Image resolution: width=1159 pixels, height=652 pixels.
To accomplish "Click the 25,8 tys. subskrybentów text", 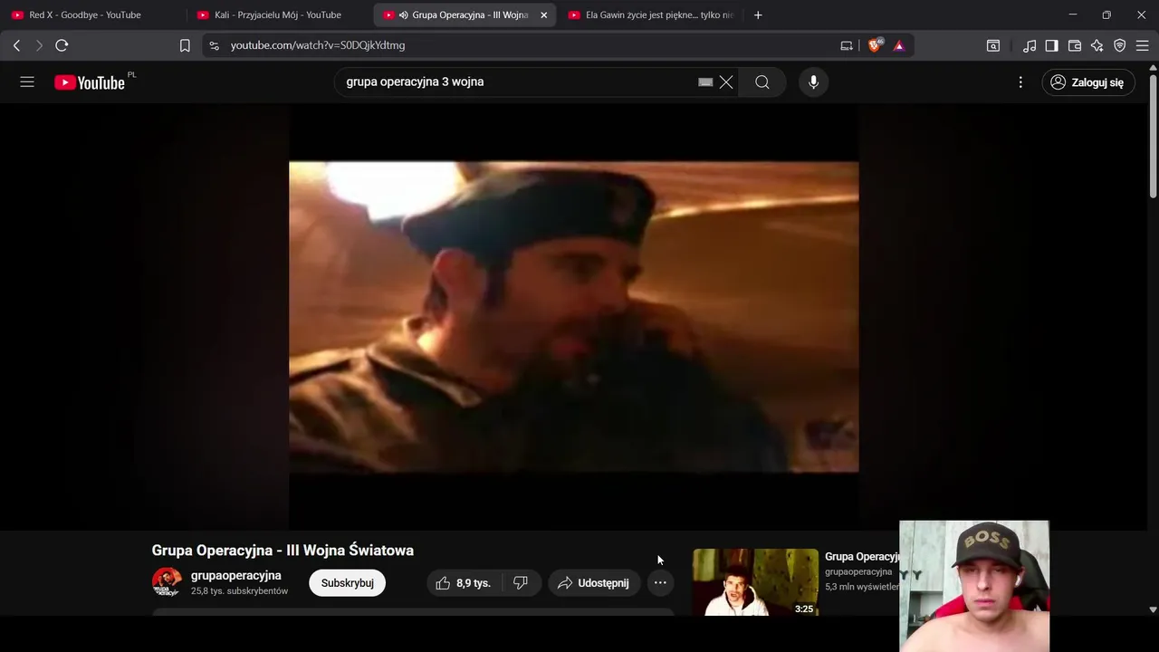I will click(239, 591).
